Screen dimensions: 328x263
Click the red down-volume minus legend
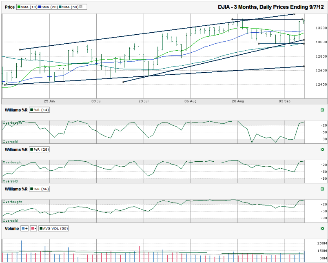coord(33,228)
